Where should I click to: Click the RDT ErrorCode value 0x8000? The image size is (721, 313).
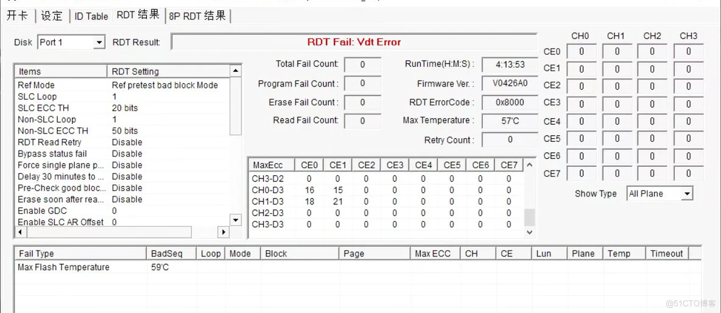point(510,102)
